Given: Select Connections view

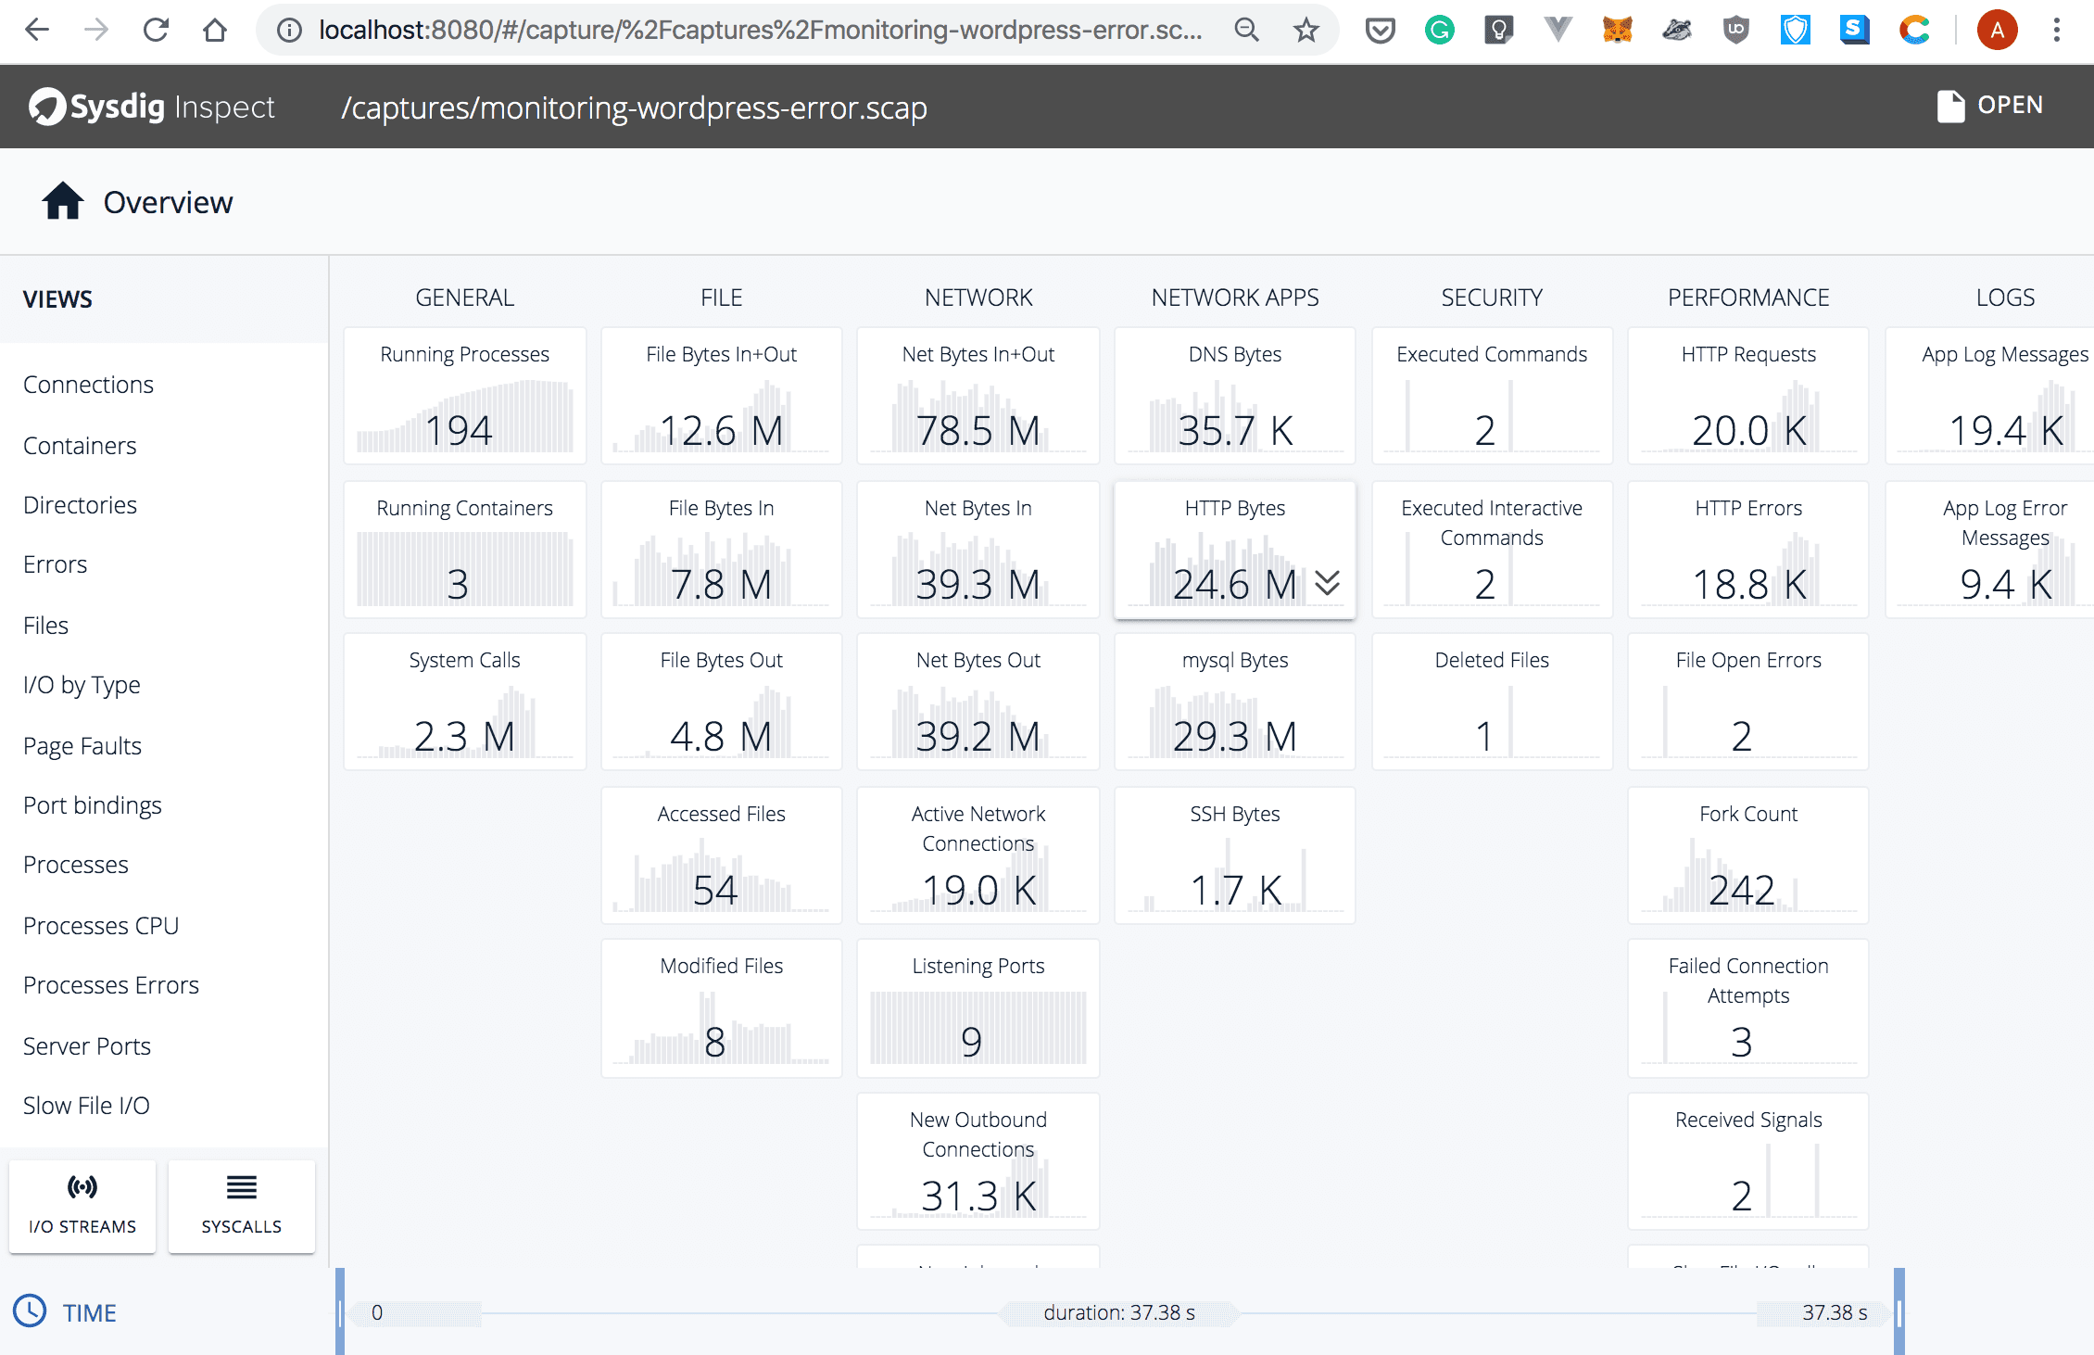Looking at the screenshot, I should (88, 385).
